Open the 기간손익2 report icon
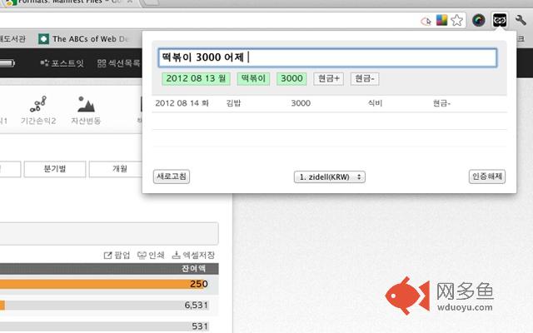533x333 pixels. coord(38,111)
